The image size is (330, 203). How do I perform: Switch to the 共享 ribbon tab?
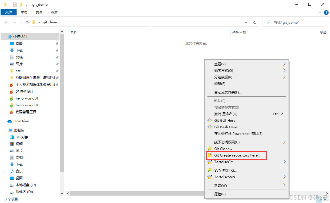(x=39, y=12)
